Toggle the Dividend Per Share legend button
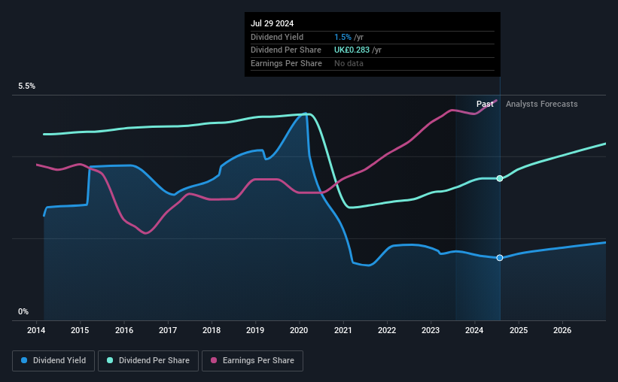This screenshot has height=382, width=618. 148,361
